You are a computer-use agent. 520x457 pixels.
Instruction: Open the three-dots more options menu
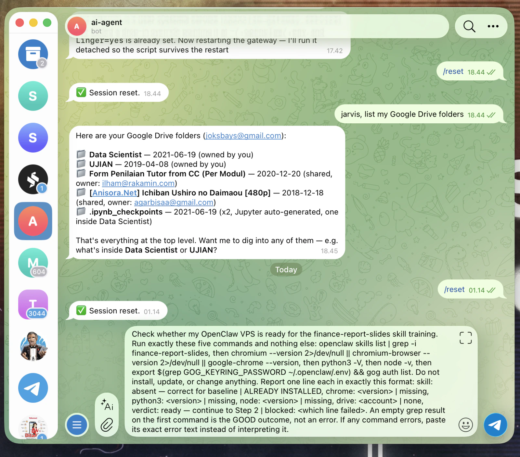493,26
